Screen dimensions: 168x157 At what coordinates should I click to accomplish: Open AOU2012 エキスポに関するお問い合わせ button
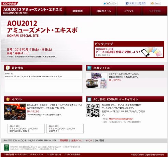[26, 129]
